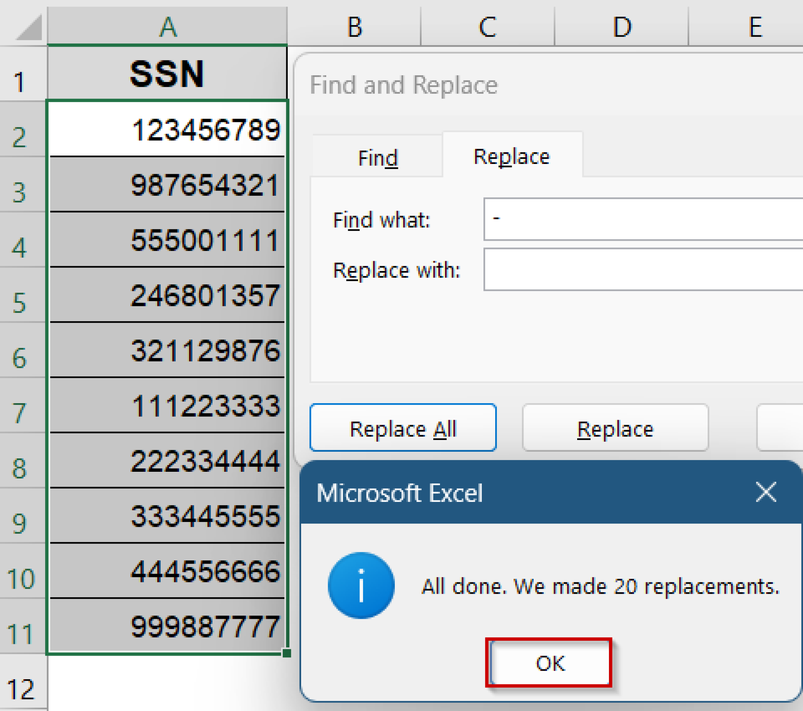803x711 pixels.
Task: Select column B header
Action: click(x=354, y=27)
